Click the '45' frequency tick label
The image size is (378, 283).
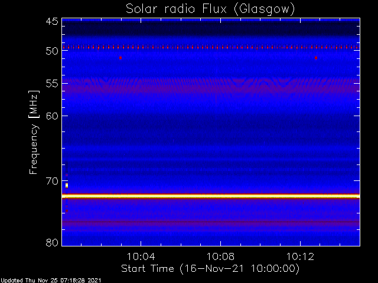tap(52, 21)
